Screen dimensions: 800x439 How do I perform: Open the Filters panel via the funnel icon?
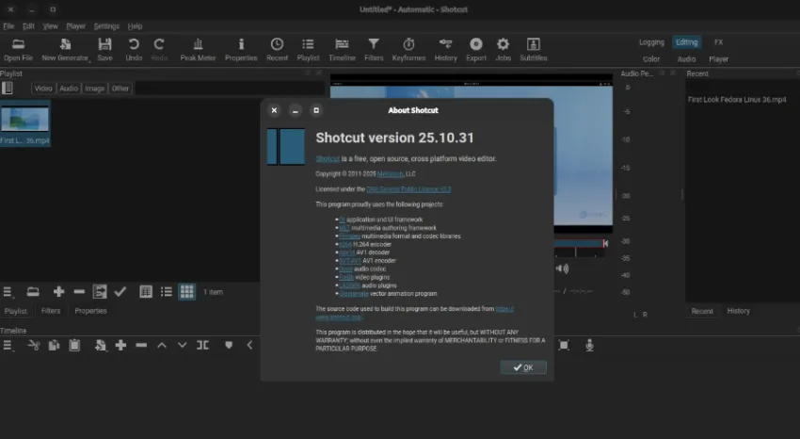tap(374, 50)
